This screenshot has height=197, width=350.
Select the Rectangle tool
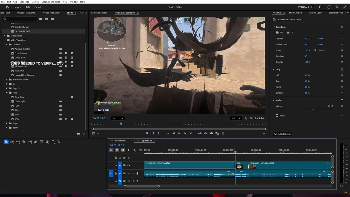pos(41,142)
